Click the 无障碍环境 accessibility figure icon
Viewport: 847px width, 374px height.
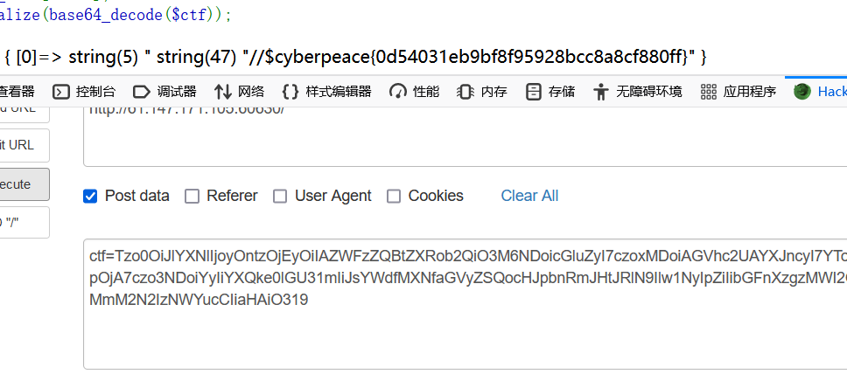pyautogui.click(x=600, y=92)
